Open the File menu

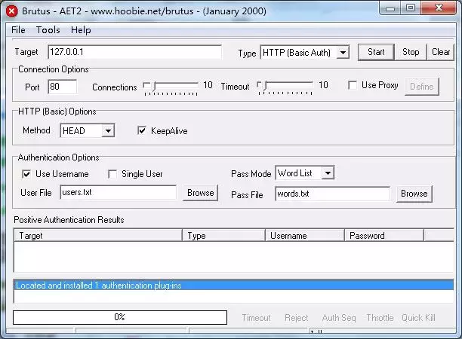tap(18, 30)
